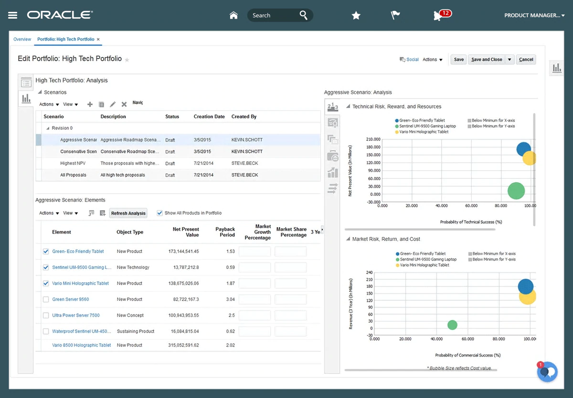Uncheck Green- Eco Friendly Tablet checkbox
The image size is (573, 398).
pyautogui.click(x=46, y=251)
